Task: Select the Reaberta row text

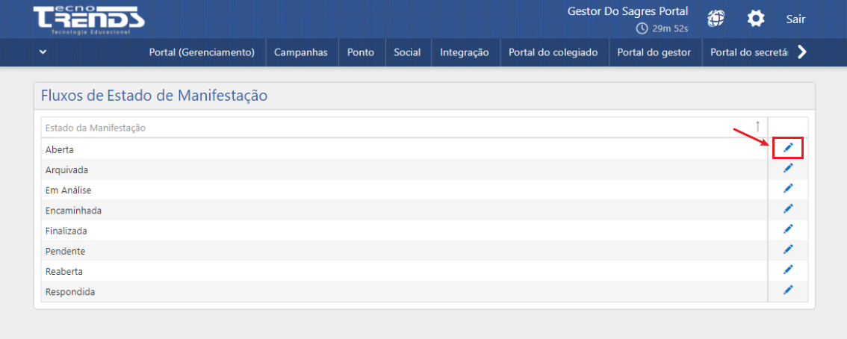Action: 64,271
